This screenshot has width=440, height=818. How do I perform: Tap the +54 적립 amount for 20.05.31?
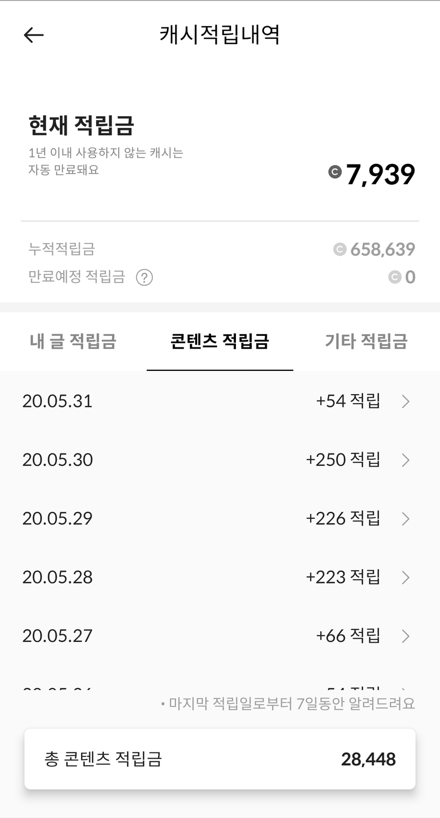348,401
